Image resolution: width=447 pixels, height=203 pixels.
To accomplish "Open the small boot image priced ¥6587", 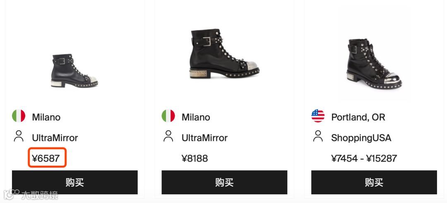I will 74,70.
